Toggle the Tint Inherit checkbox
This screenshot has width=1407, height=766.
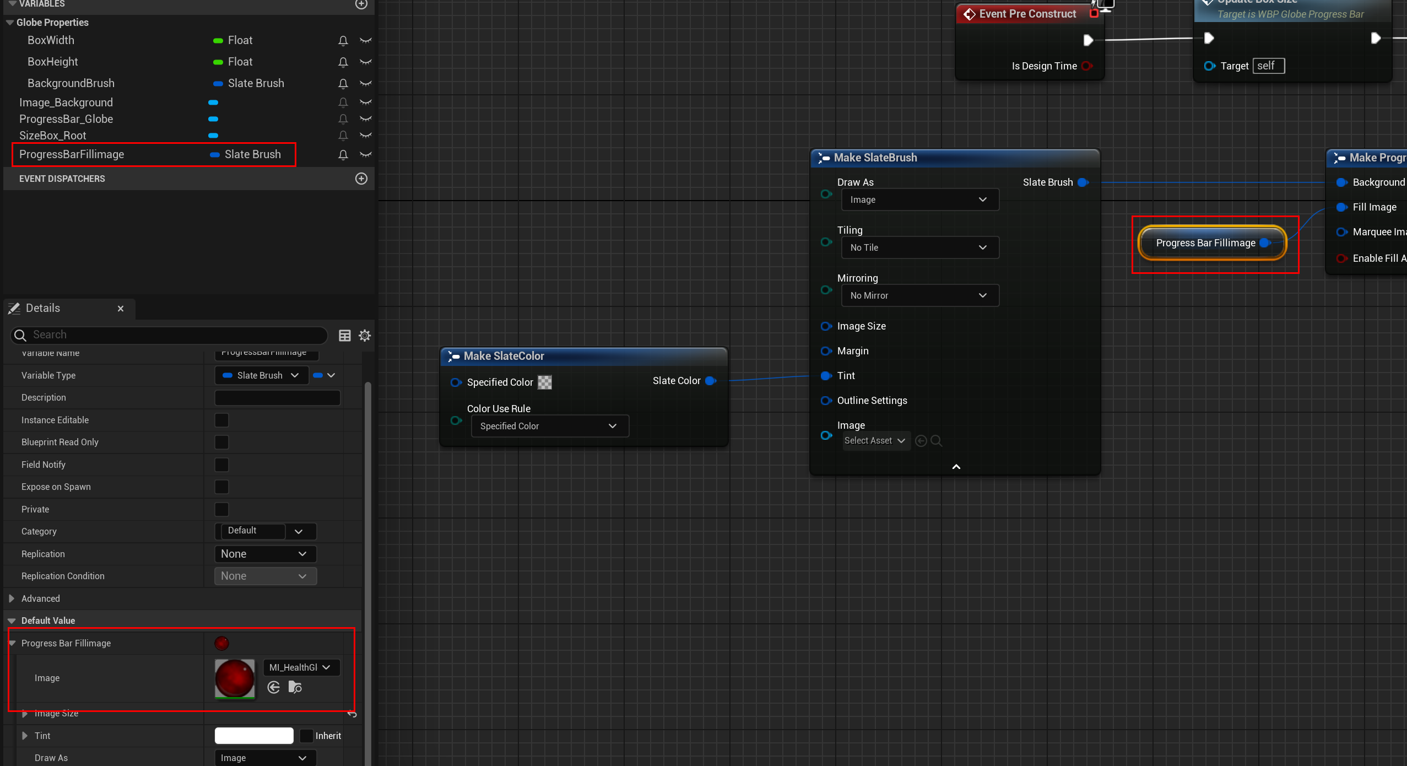click(x=306, y=736)
